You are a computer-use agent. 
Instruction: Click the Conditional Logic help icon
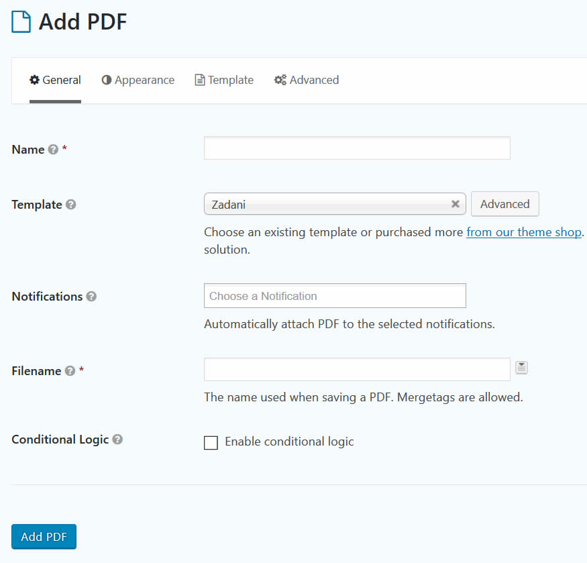click(117, 440)
